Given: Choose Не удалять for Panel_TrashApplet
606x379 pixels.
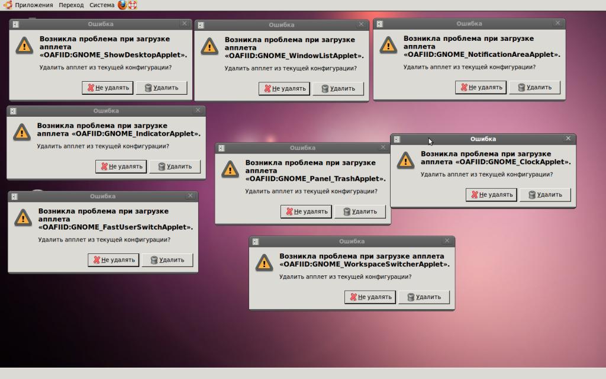Looking at the screenshot, I should [306, 211].
